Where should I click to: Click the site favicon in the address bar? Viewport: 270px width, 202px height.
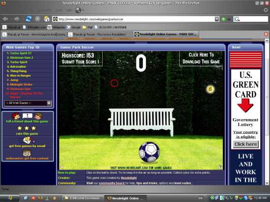[55, 19]
